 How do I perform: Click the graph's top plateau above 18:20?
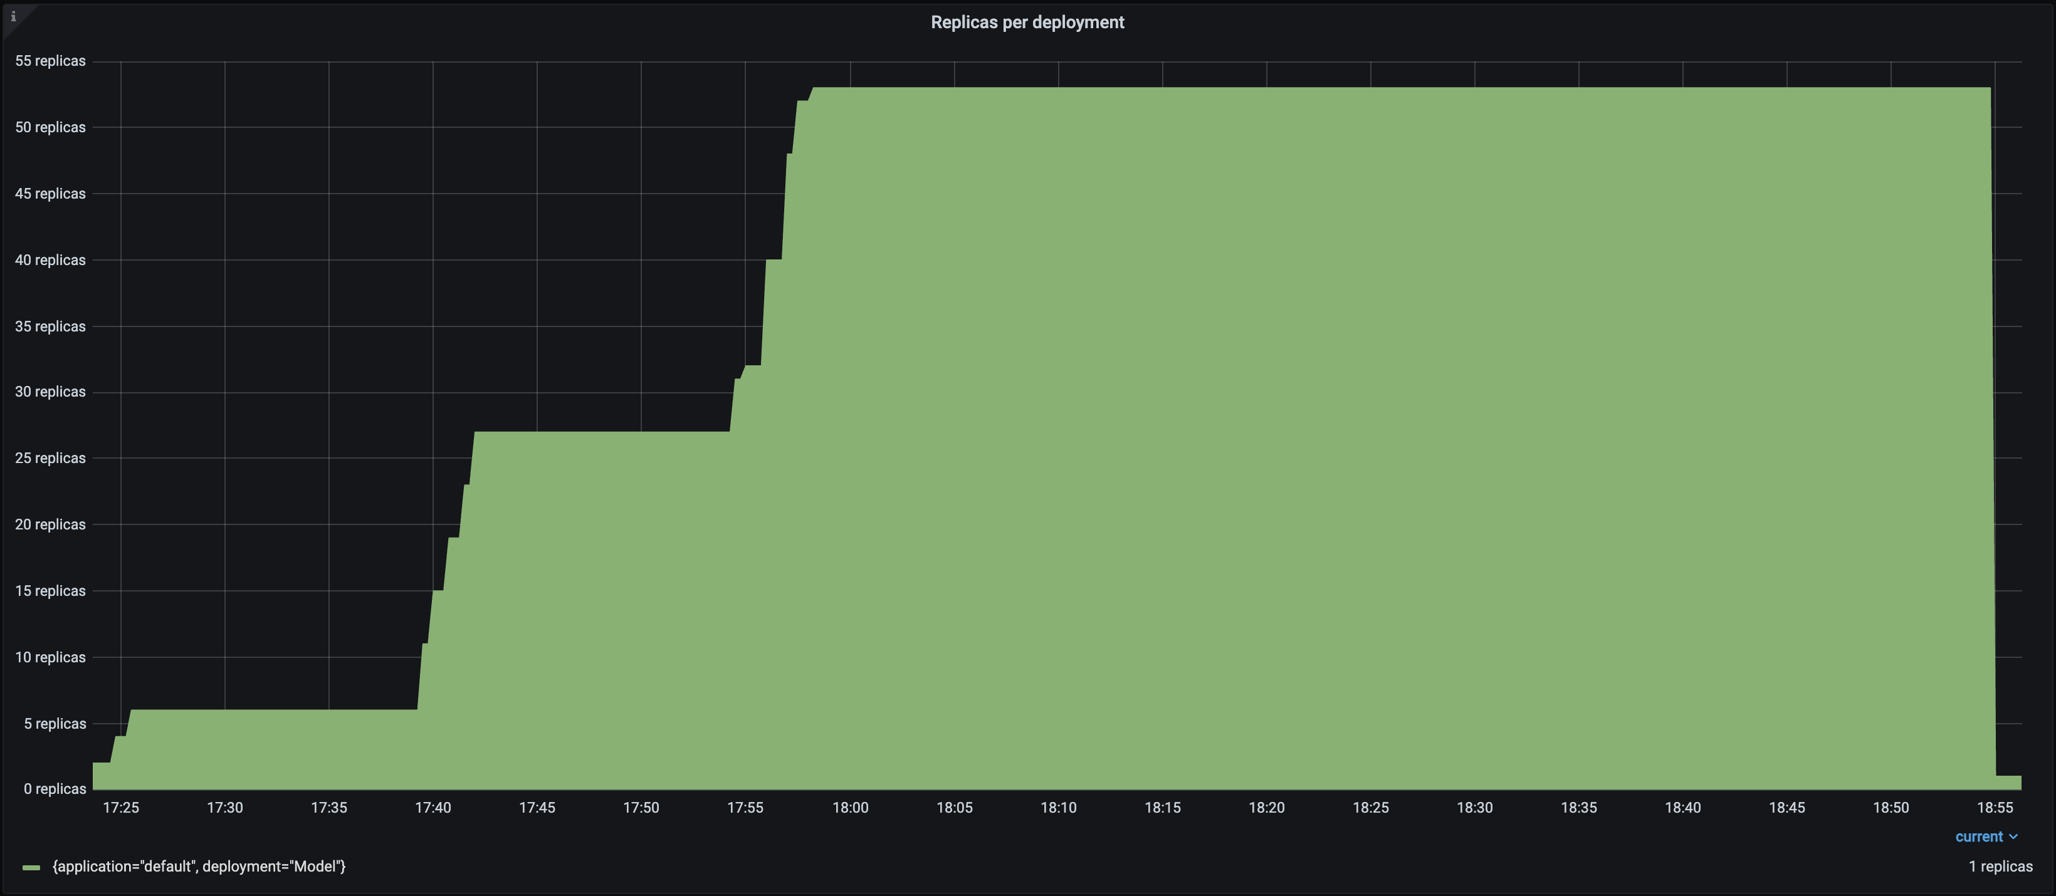1267,88
